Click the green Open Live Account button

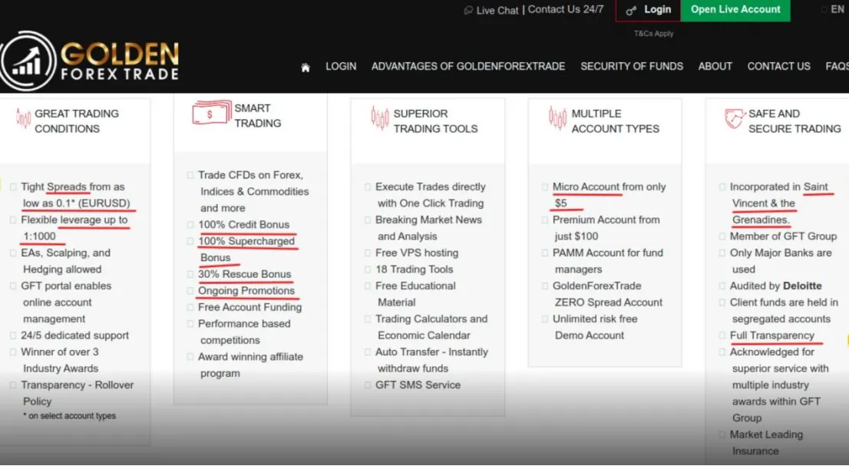tap(735, 10)
